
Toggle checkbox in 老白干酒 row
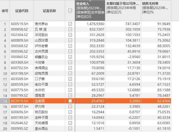tap(70, 84)
